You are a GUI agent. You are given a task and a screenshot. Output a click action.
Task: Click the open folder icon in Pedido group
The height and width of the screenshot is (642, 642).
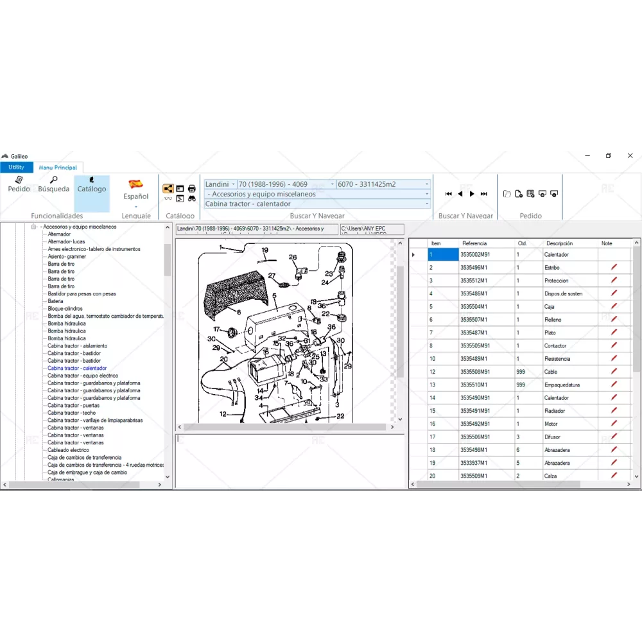507,194
